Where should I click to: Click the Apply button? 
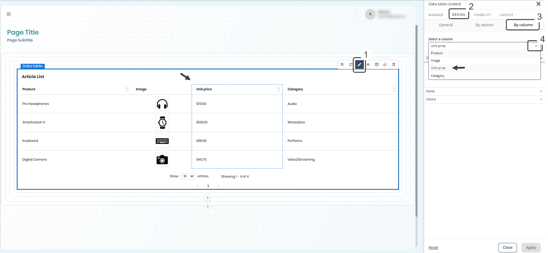531,248
